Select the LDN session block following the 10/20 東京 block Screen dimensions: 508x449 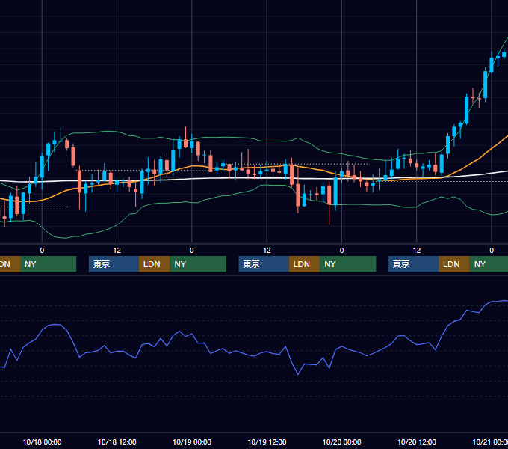point(454,264)
